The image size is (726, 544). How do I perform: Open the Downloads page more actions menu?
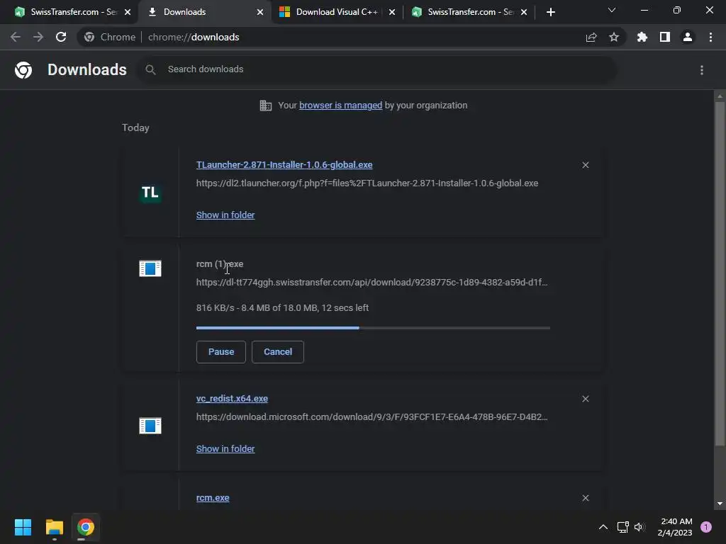pyautogui.click(x=702, y=70)
